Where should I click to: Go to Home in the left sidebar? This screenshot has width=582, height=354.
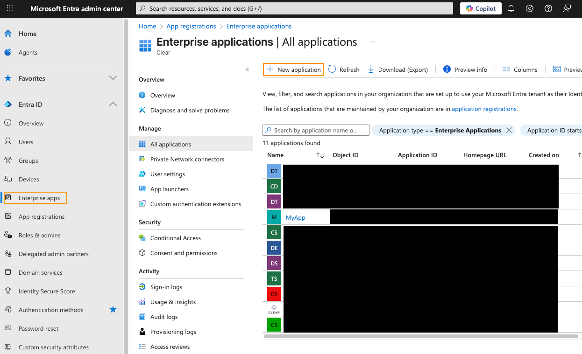tap(28, 34)
